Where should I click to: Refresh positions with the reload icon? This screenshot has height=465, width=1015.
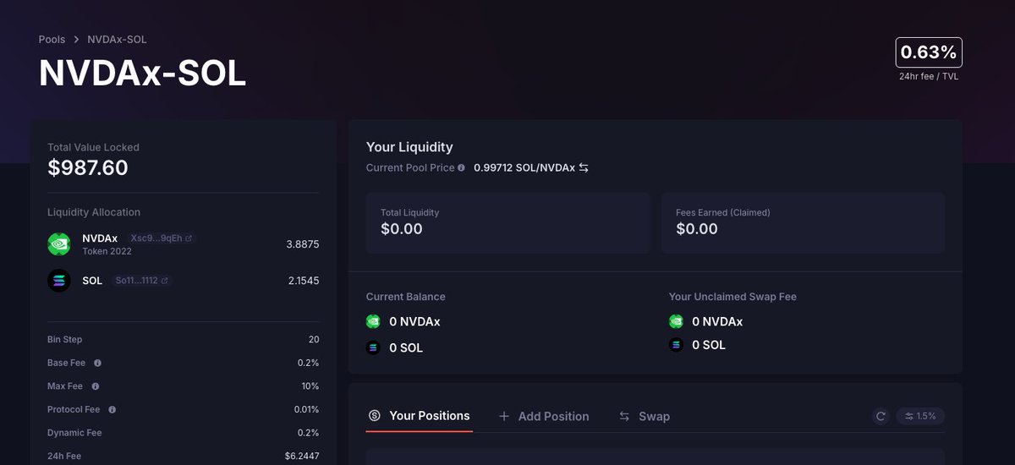(x=881, y=416)
